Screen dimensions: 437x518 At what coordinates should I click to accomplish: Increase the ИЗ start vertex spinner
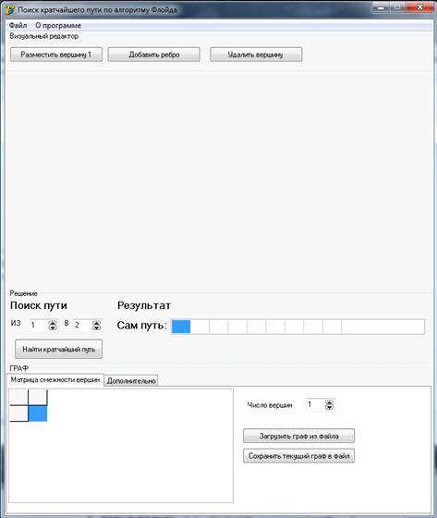tap(53, 323)
